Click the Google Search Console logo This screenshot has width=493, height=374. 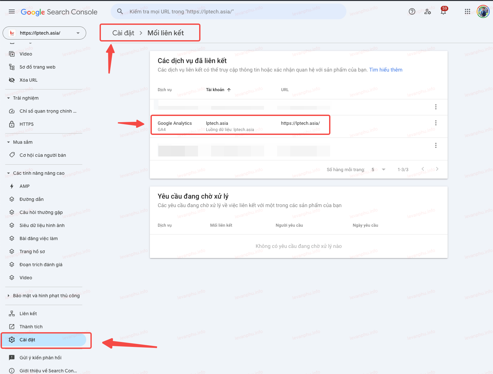(59, 12)
